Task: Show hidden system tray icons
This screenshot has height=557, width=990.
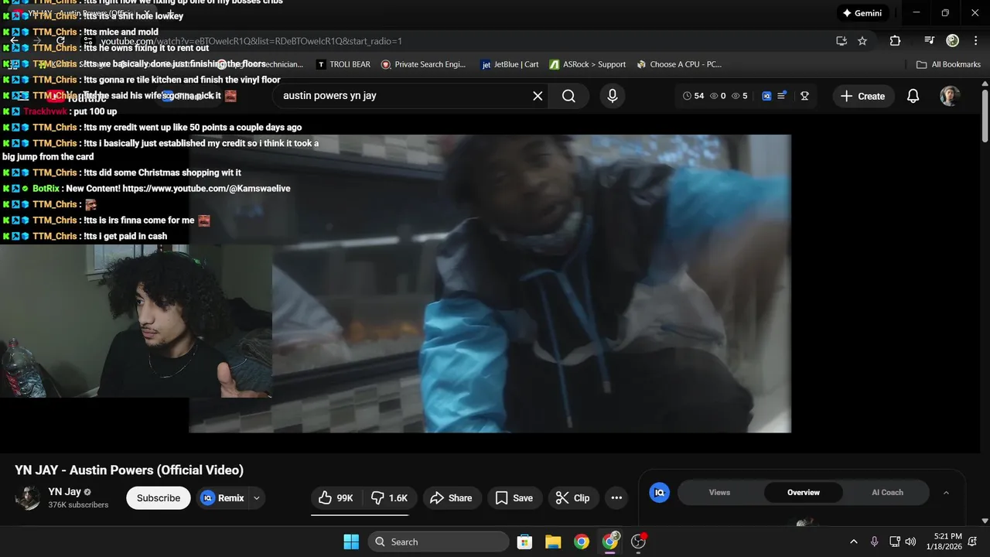Action: 854,542
